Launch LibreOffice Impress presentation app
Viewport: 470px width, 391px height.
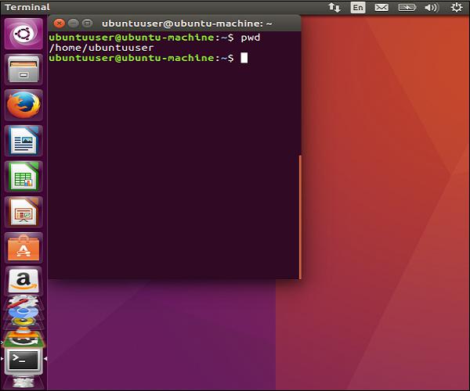[23, 211]
